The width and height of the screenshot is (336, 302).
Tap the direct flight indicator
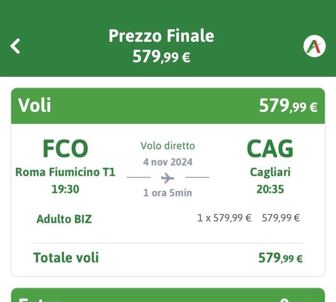pyautogui.click(x=167, y=145)
